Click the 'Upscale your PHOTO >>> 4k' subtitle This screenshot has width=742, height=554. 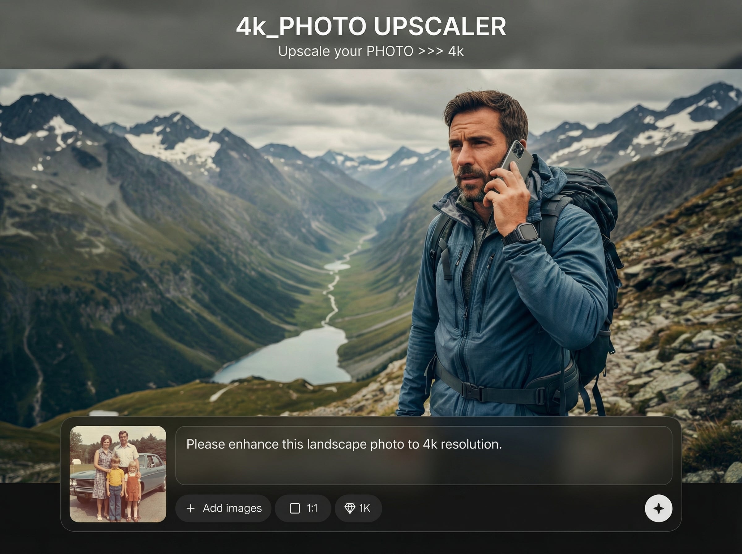coord(371,52)
